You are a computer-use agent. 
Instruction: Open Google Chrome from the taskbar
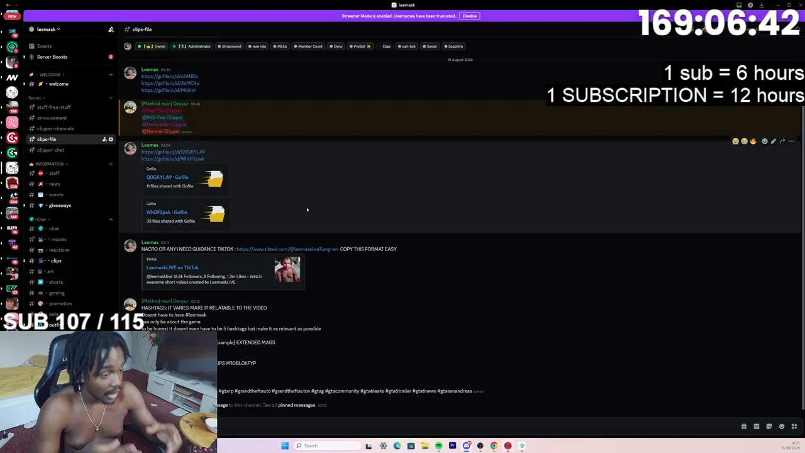point(494,446)
